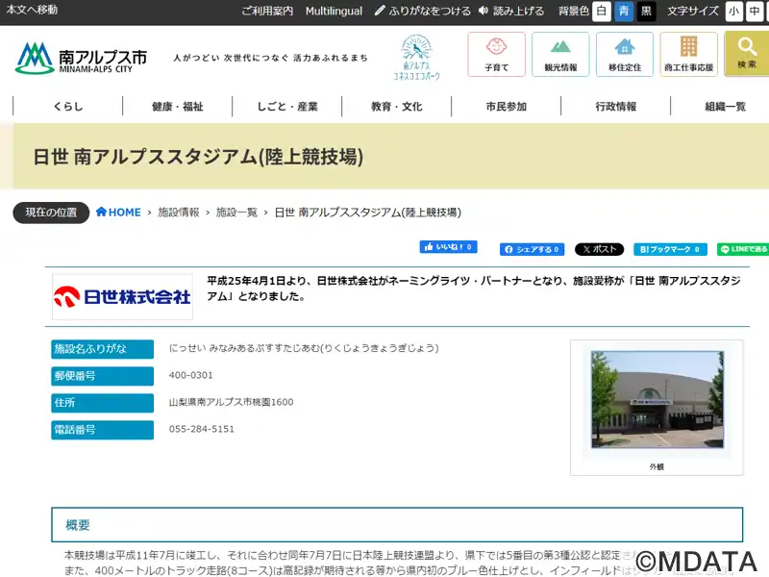Expand the 健康・福祉 navigation menu

pos(178,107)
